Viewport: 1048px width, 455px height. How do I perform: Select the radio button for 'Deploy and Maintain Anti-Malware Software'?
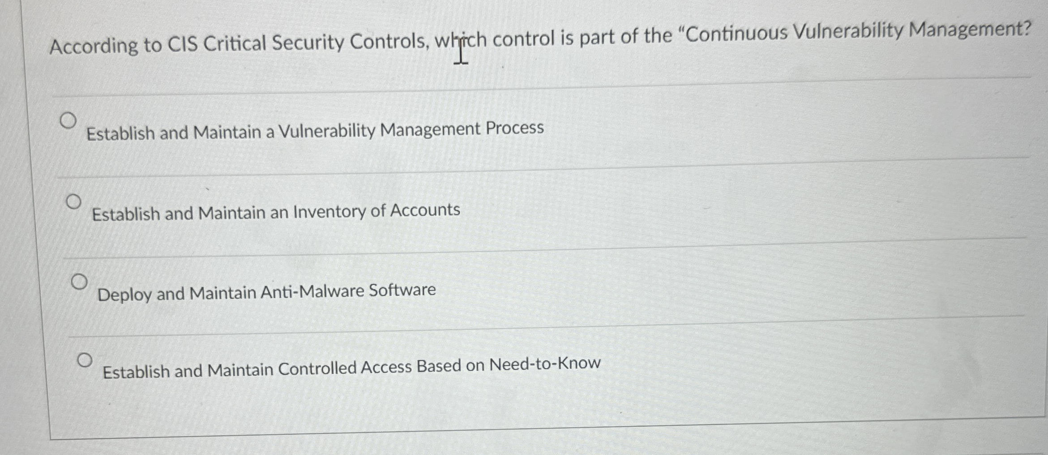(x=80, y=282)
